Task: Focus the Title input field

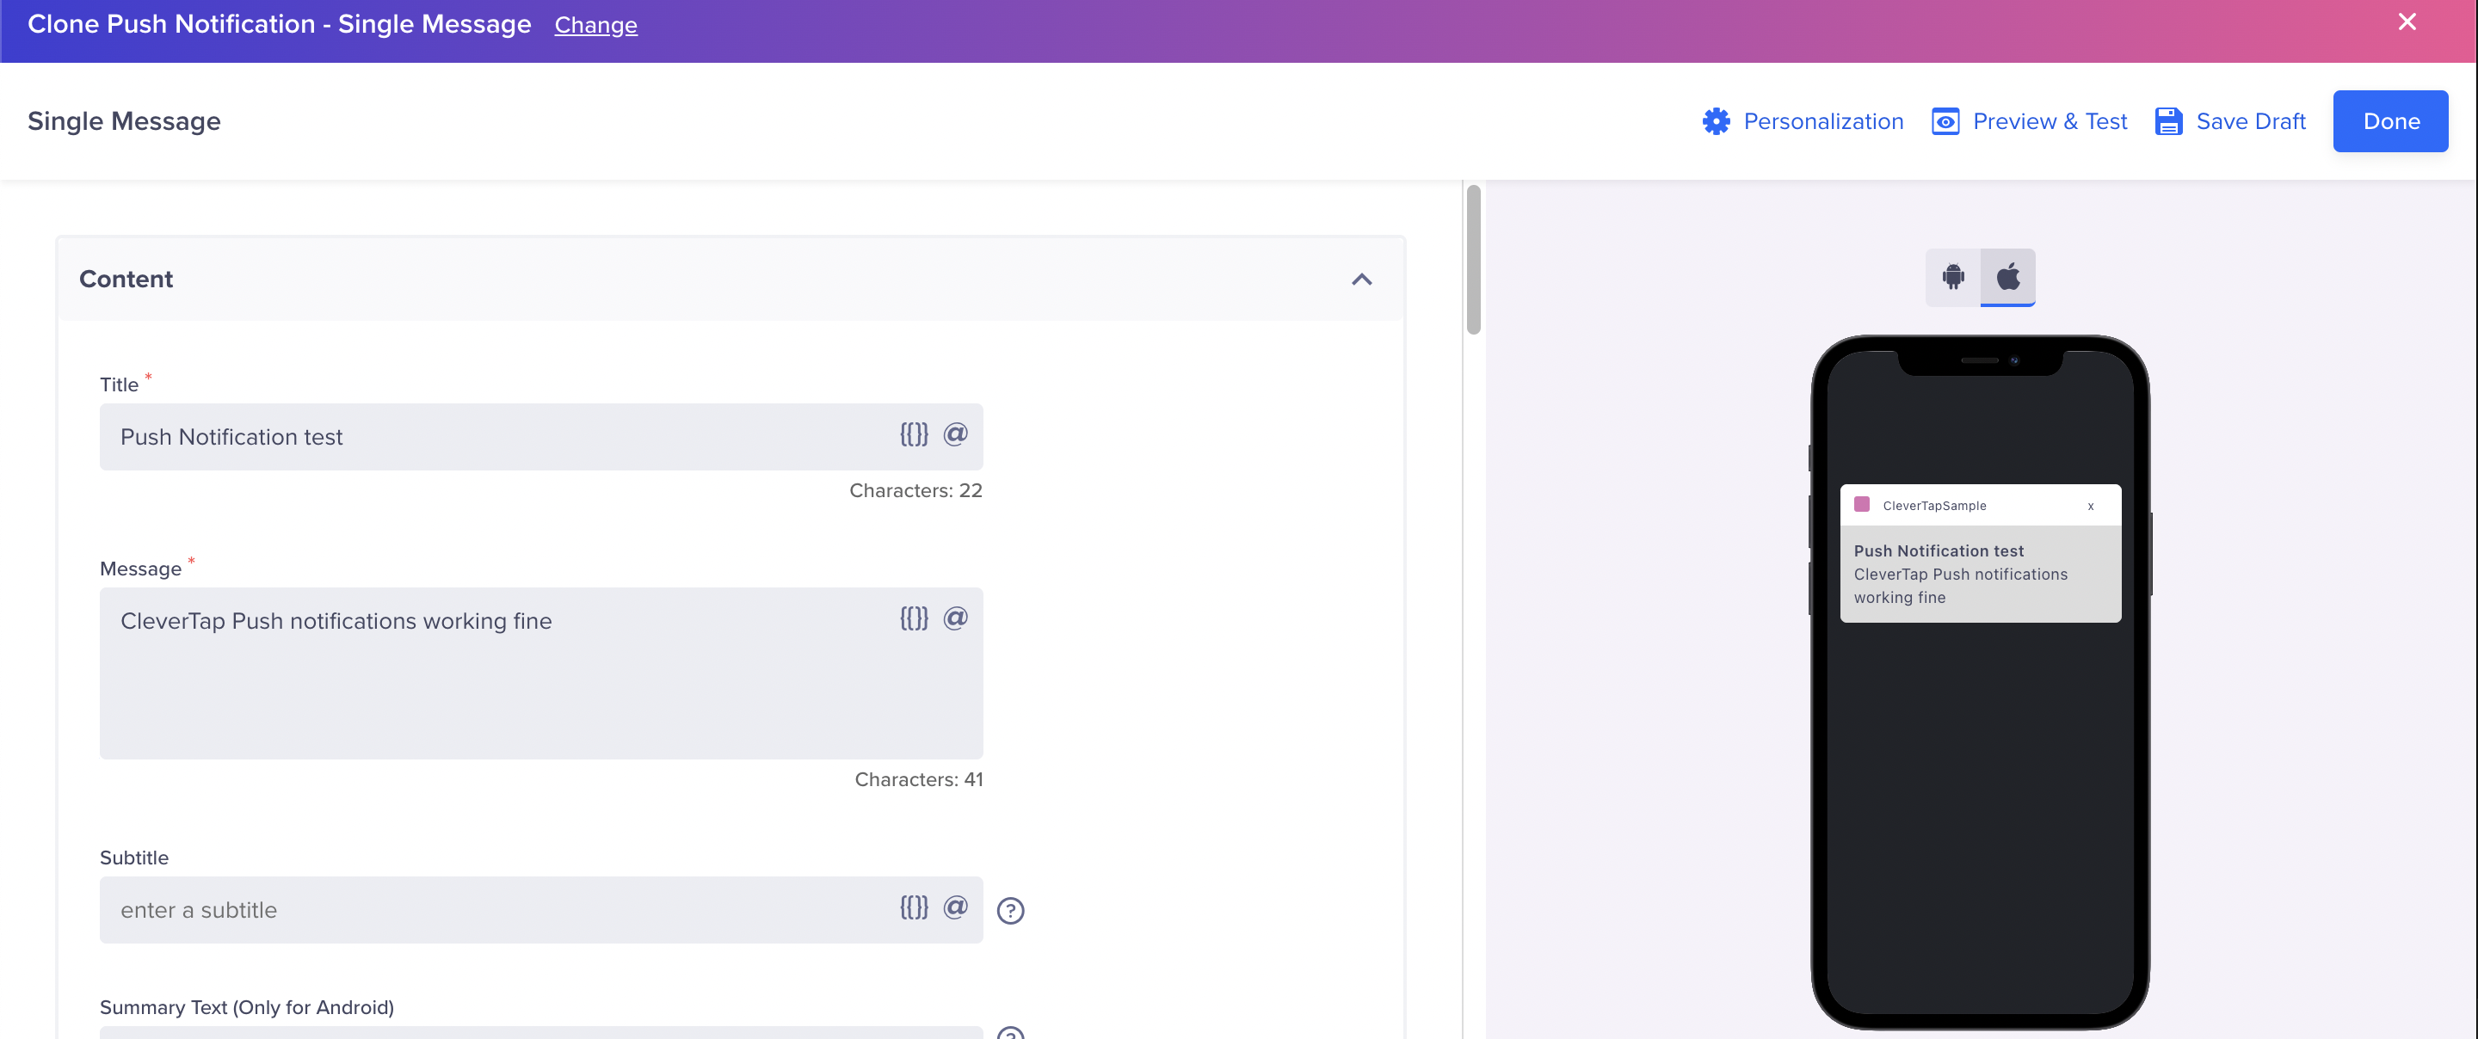Action: click(x=540, y=437)
